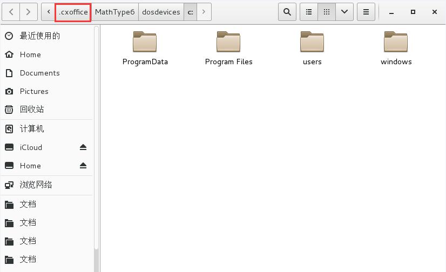Open the view options dropdown arrow
Screen dimensions: 446x272
click(344, 12)
